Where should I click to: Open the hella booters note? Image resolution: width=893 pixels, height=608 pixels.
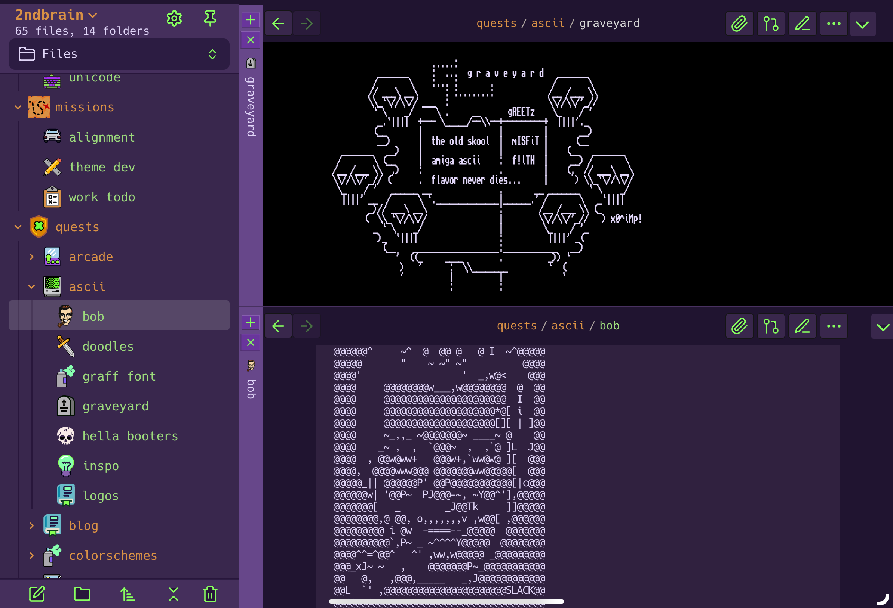coord(130,436)
